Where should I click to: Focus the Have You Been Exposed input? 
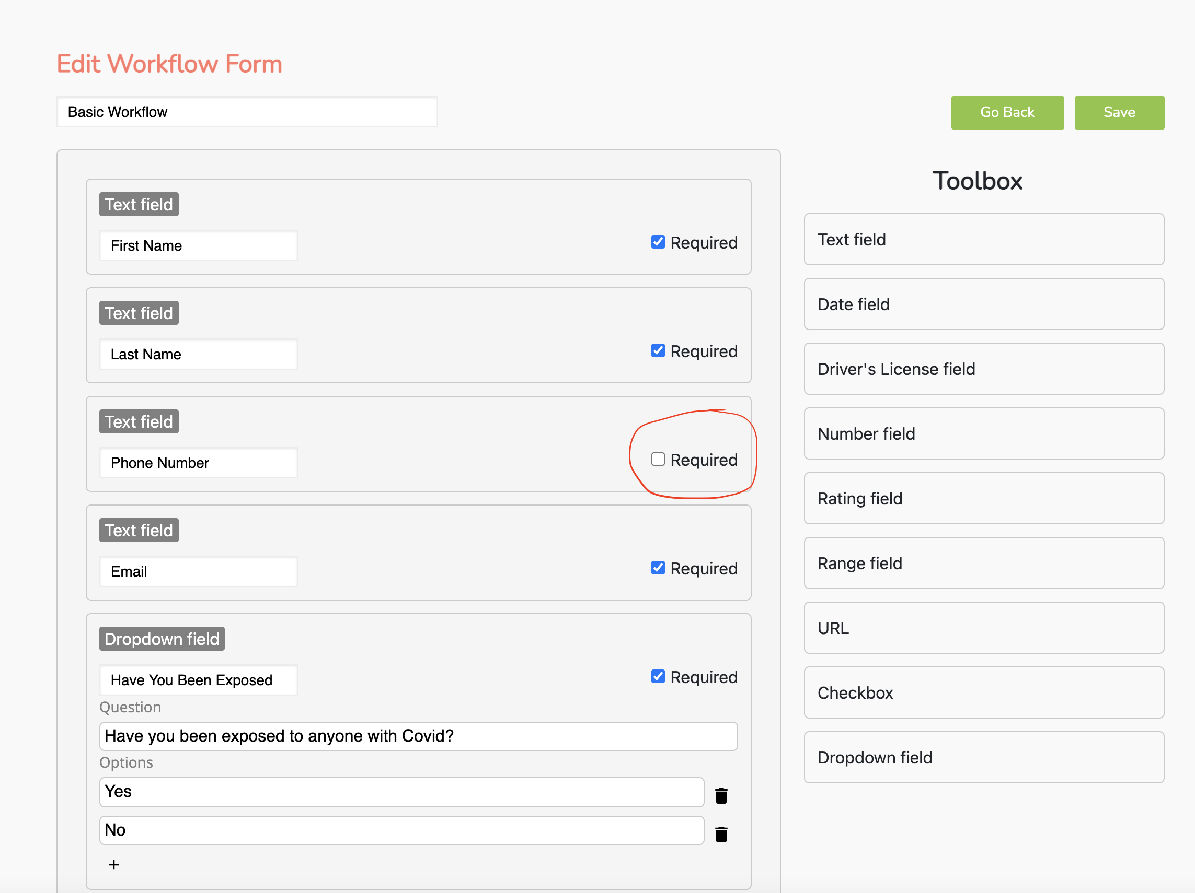pyautogui.click(x=198, y=680)
